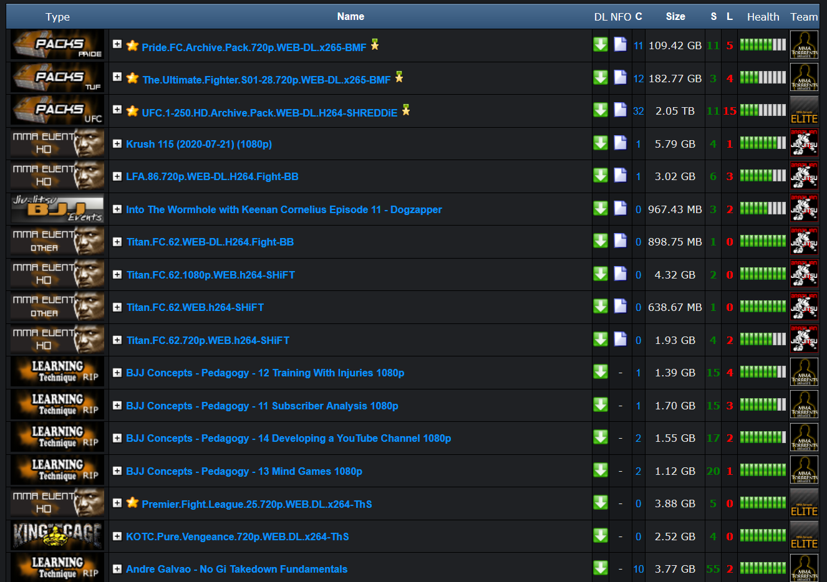The width and height of the screenshot is (827, 582).
Task: Sort table by Type column header
Action: [57, 17]
